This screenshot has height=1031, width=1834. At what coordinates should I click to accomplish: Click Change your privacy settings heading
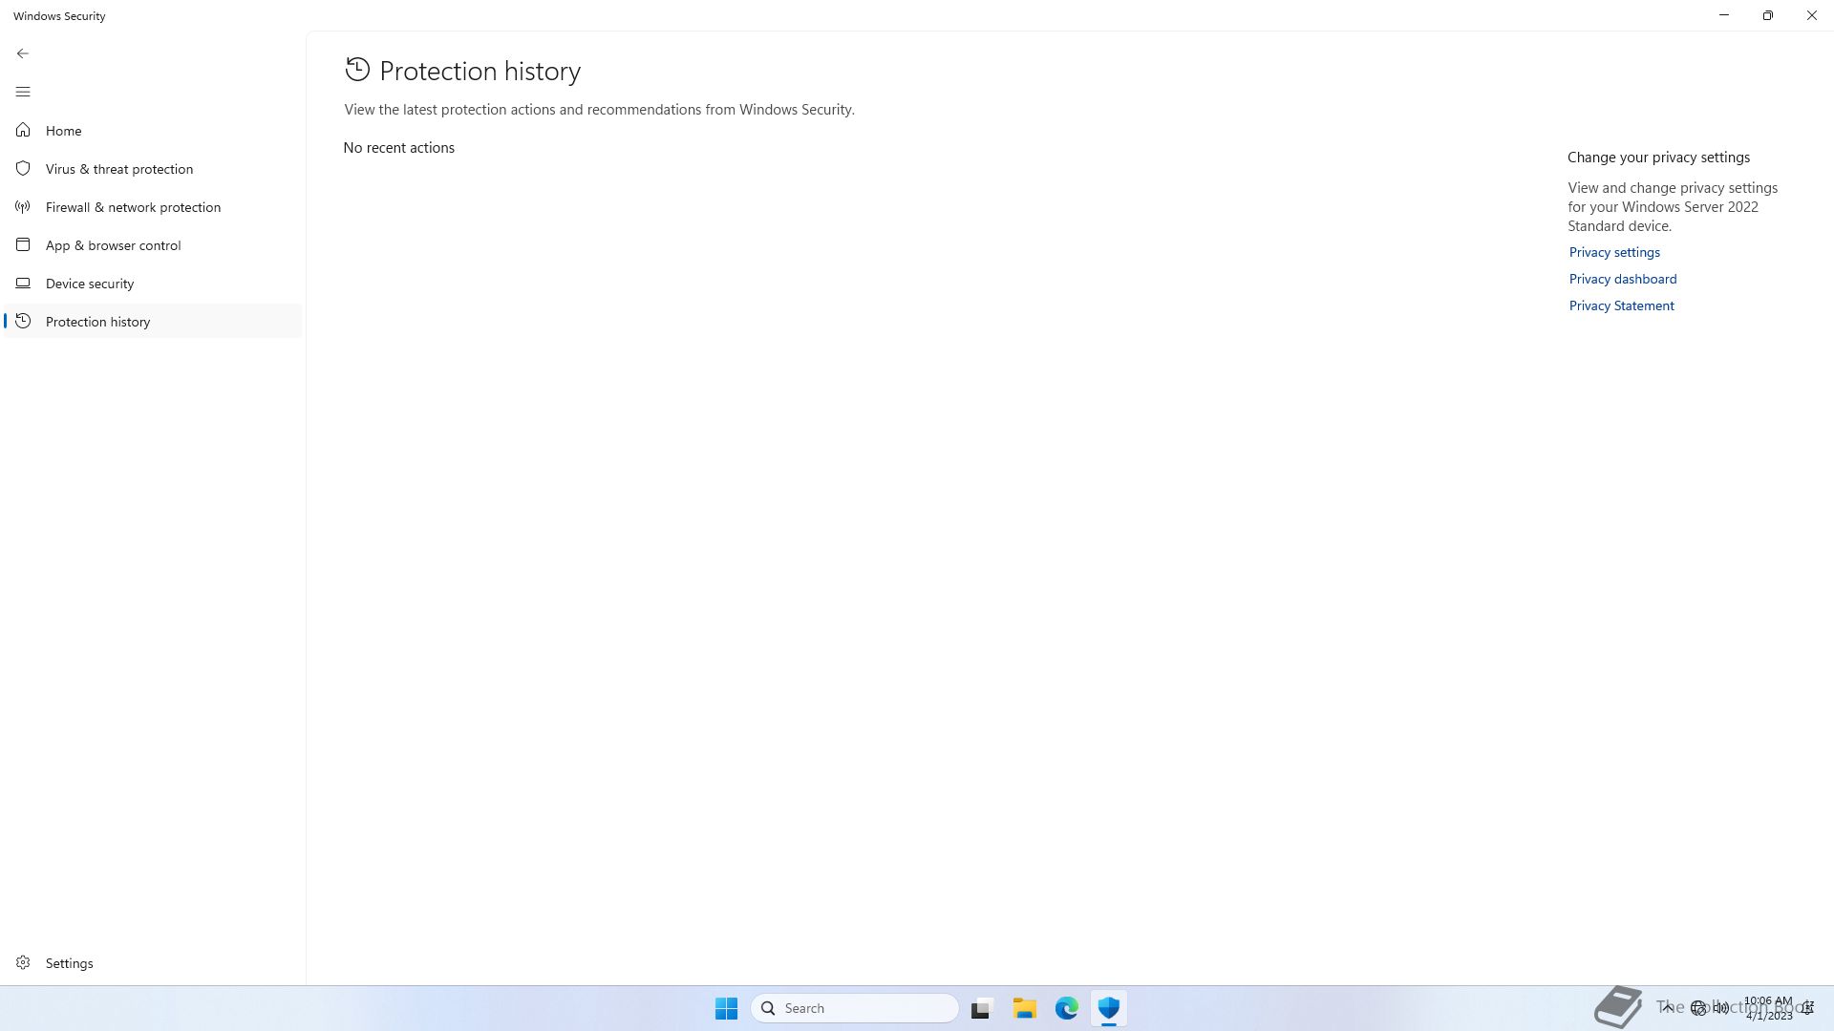(1658, 158)
